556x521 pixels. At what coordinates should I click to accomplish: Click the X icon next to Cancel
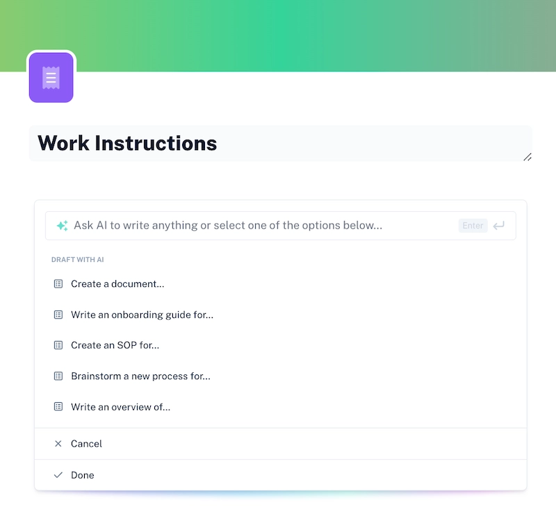(58, 443)
